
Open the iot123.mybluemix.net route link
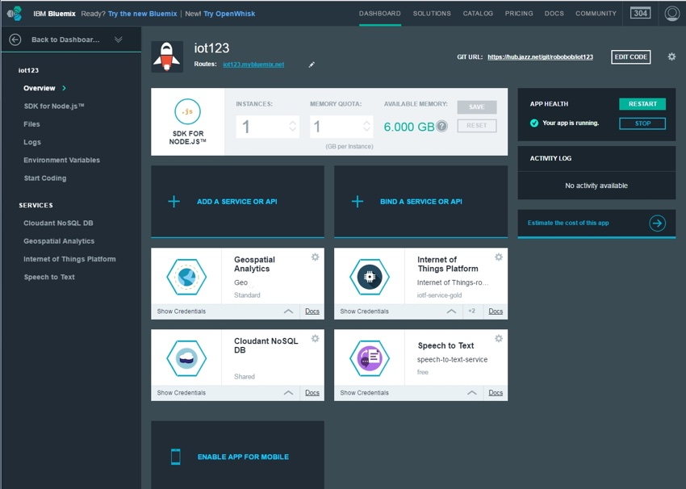253,65
